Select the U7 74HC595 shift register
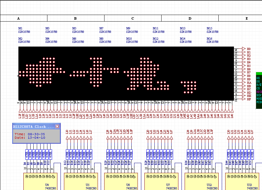Viewport: 262px width, 190px height. [161, 182]
